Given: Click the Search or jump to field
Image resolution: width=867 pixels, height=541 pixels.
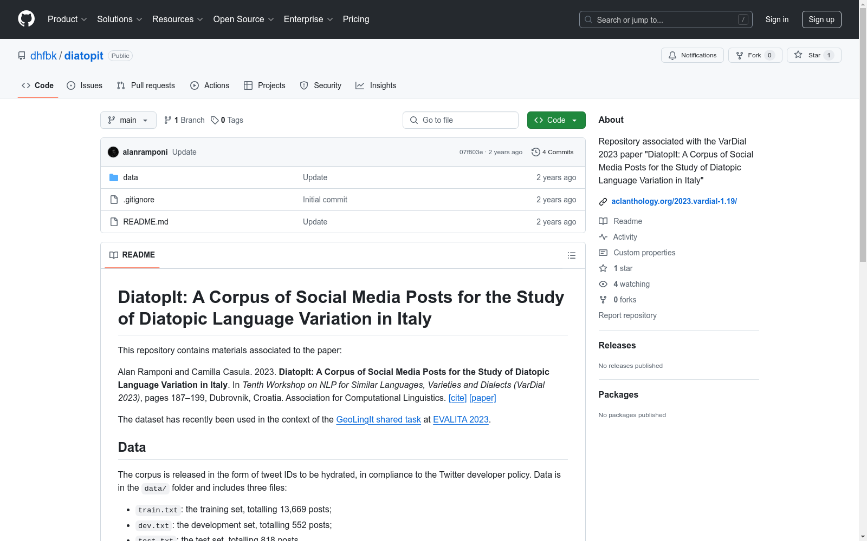Looking at the screenshot, I should click(x=666, y=19).
